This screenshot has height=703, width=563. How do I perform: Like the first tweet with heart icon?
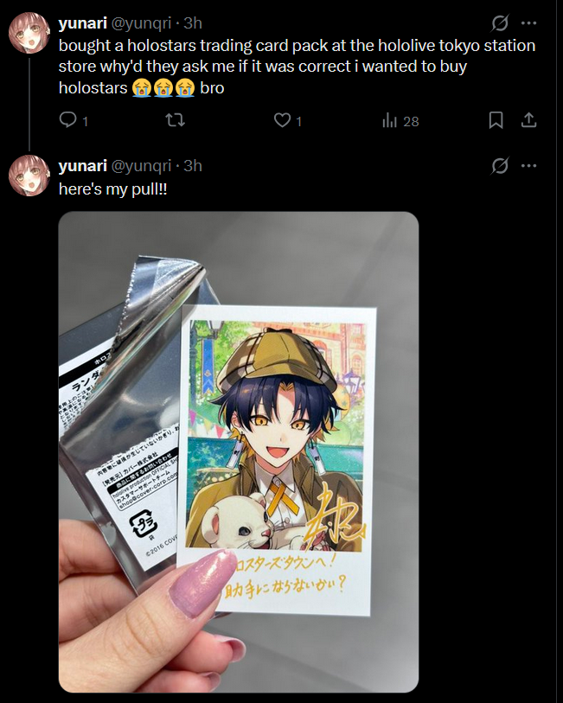pos(283,120)
